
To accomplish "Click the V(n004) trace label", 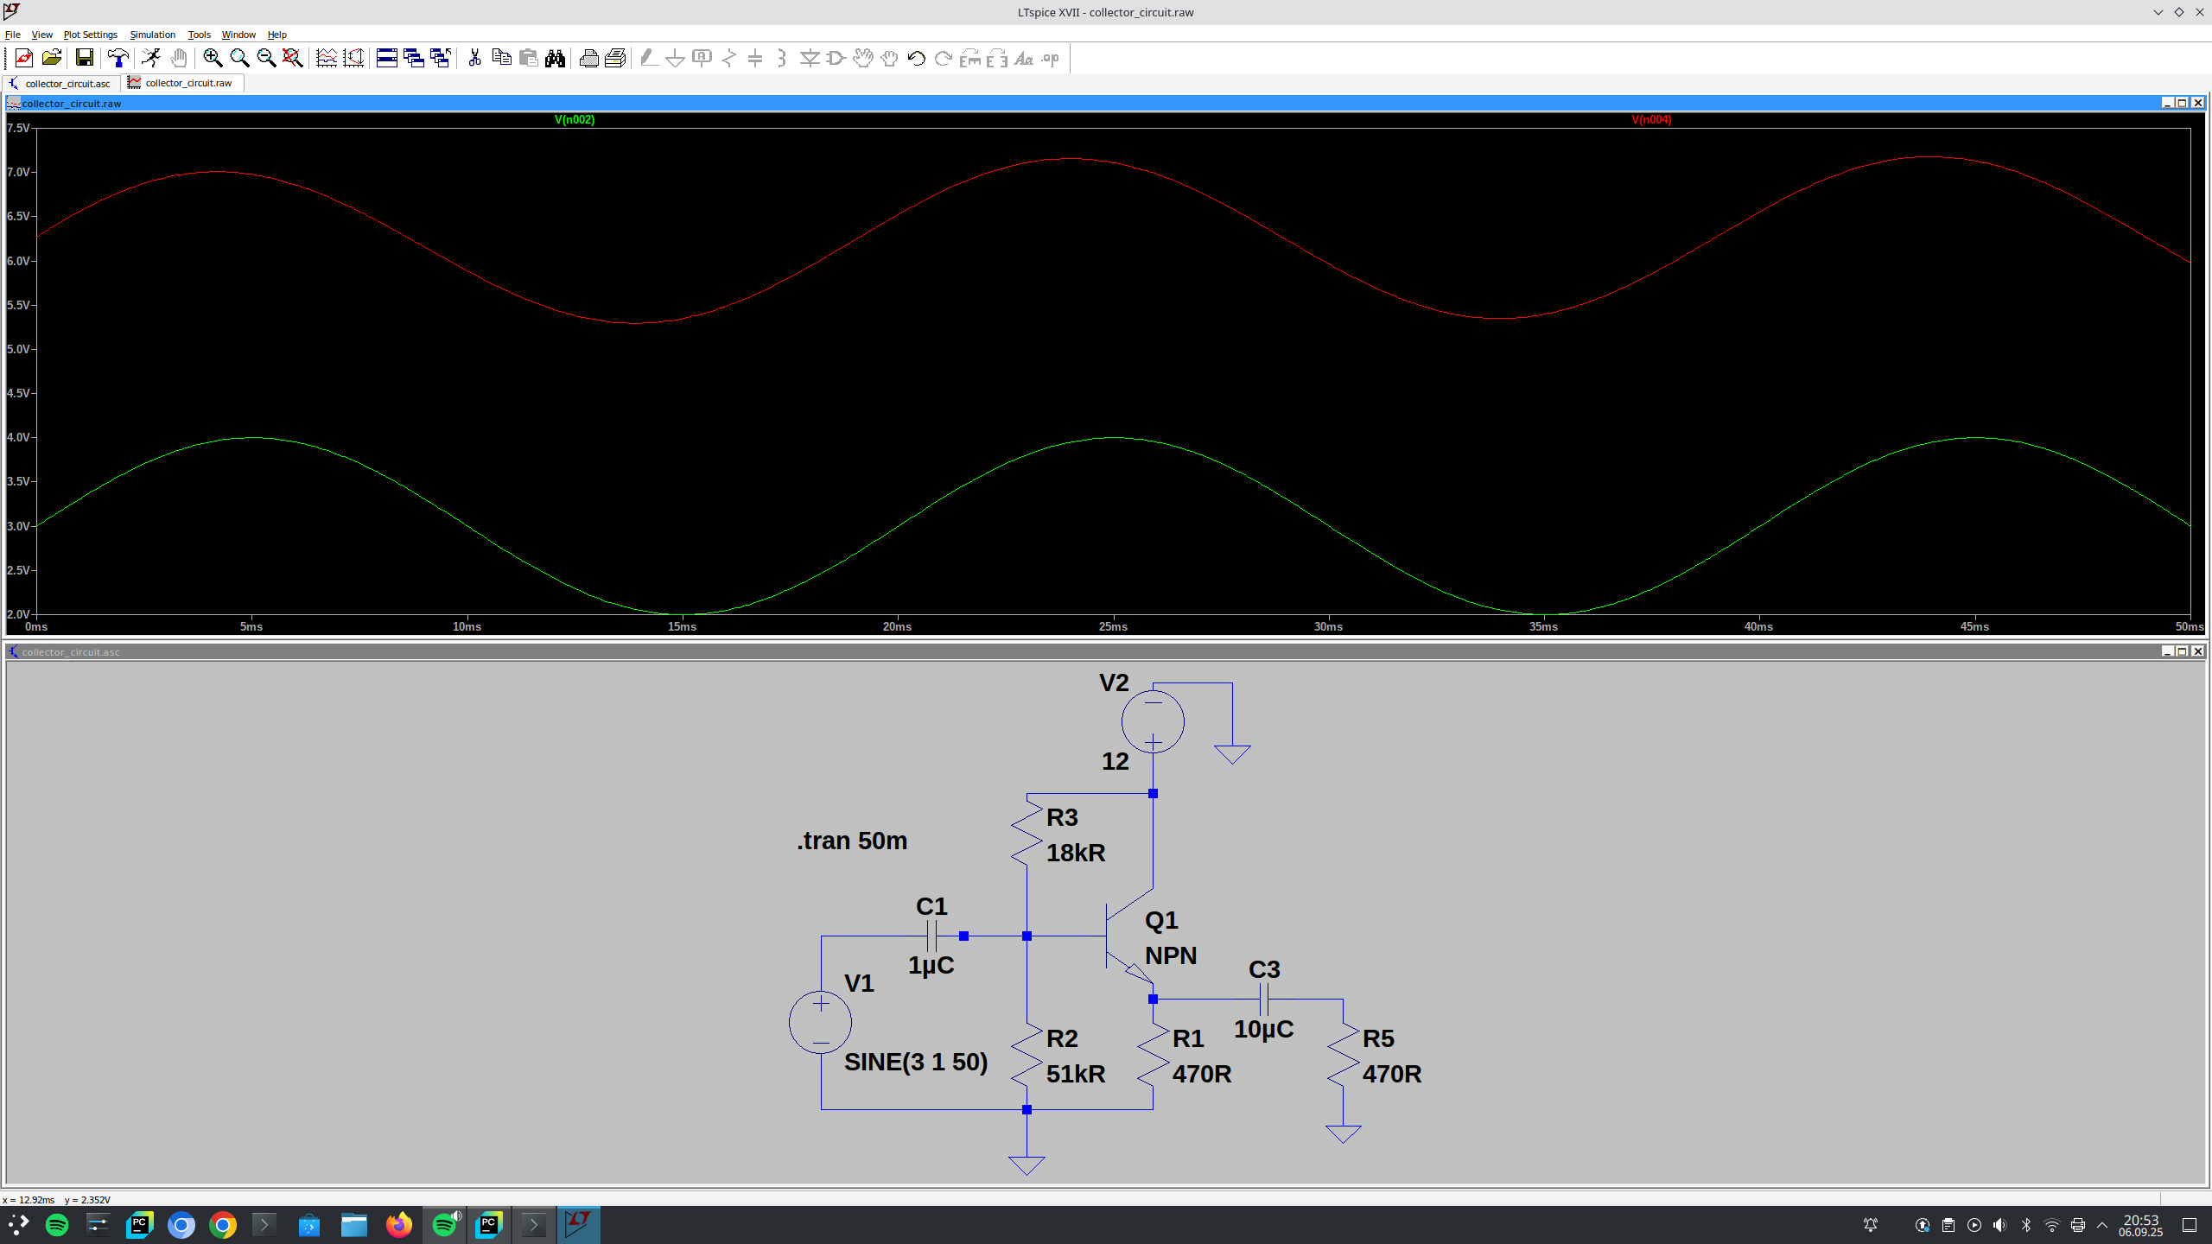I will 1650,119.
